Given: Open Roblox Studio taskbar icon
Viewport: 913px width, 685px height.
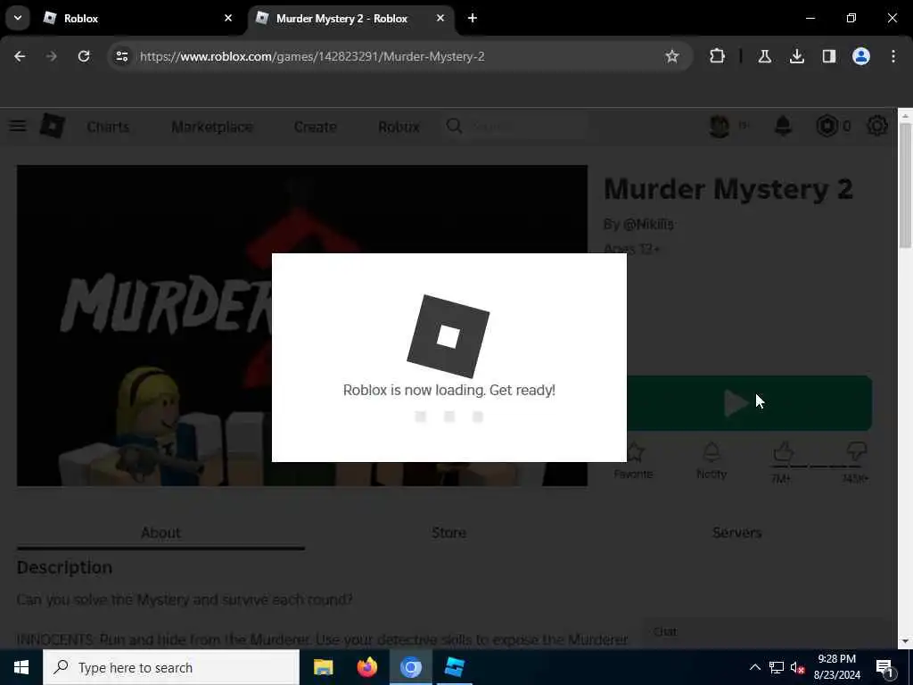Looking at the screenshot, I should click(454, 667).
